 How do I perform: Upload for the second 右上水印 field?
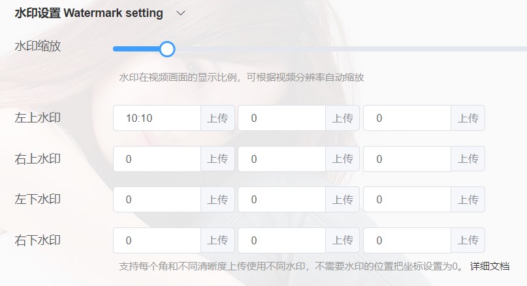point(343,159)
